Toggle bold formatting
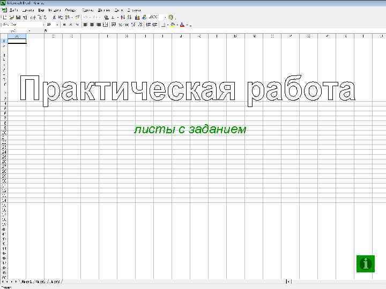The image size is (386, 289). tap(64, 25)
